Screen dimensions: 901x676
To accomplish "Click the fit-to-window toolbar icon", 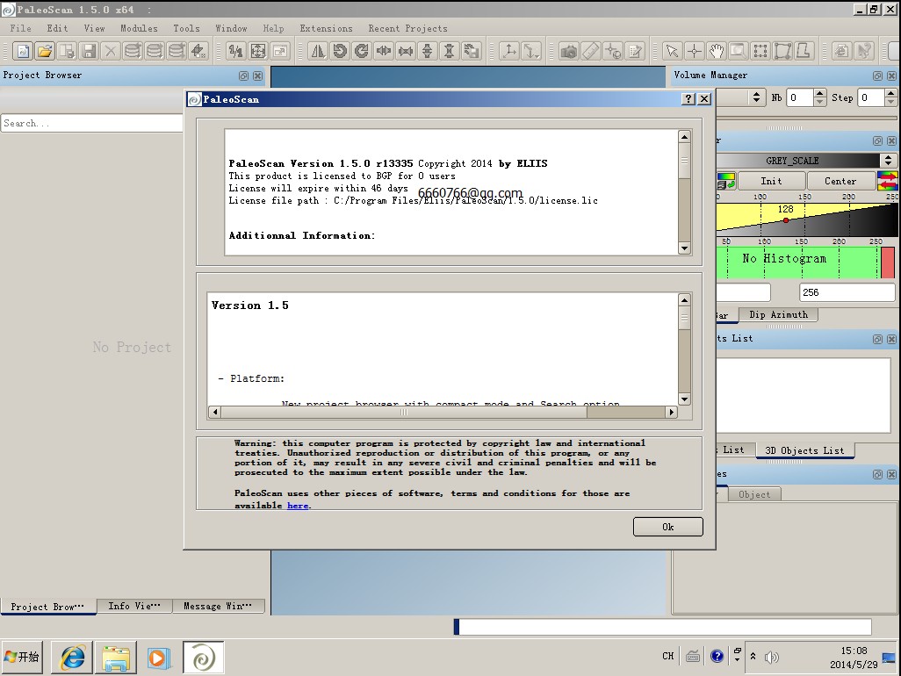I will click(x=258, y=51).
